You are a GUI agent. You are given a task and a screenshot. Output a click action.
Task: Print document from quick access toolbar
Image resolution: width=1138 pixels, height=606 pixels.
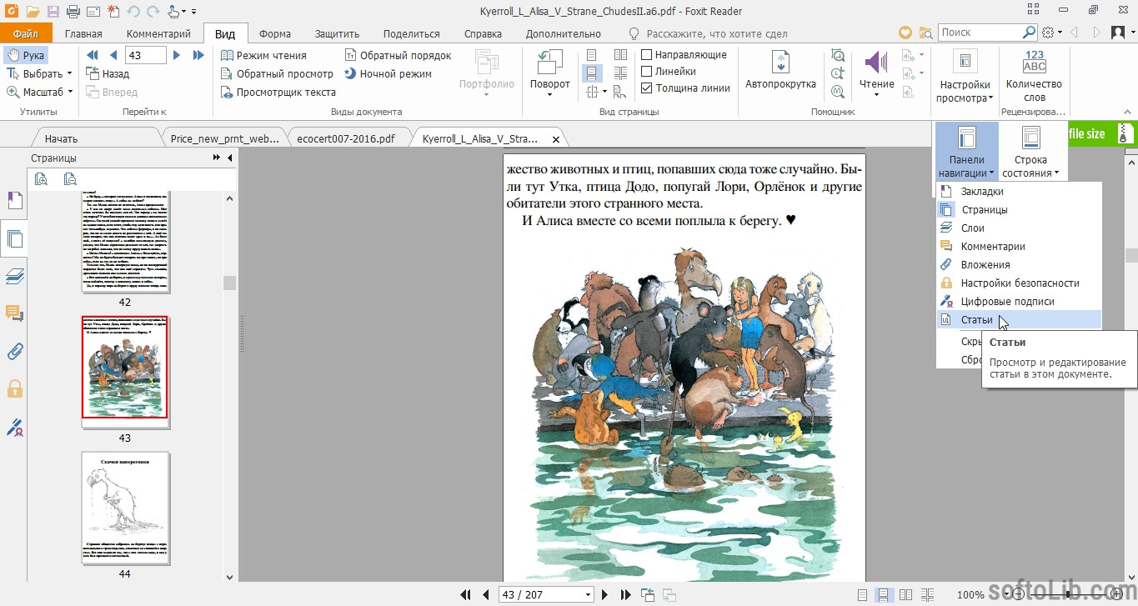pos(73,12)
